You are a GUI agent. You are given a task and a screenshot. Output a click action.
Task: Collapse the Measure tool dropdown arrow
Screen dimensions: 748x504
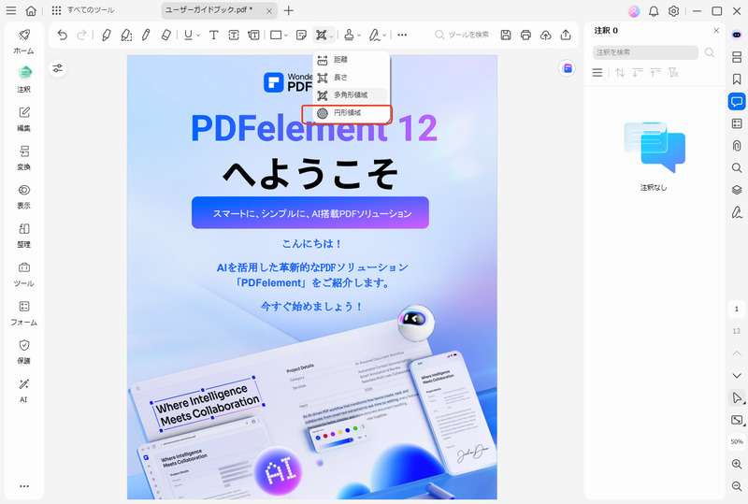click(331, 36)
